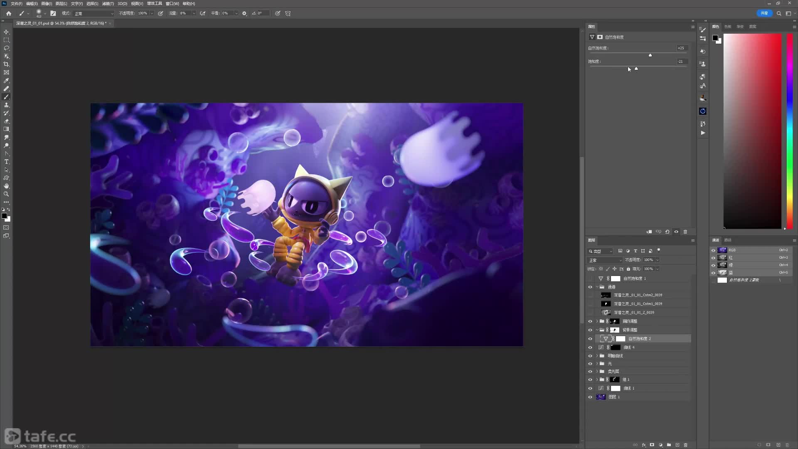Create a new group folder icon
Screen dimensions: 798x449
pos(669,445)
